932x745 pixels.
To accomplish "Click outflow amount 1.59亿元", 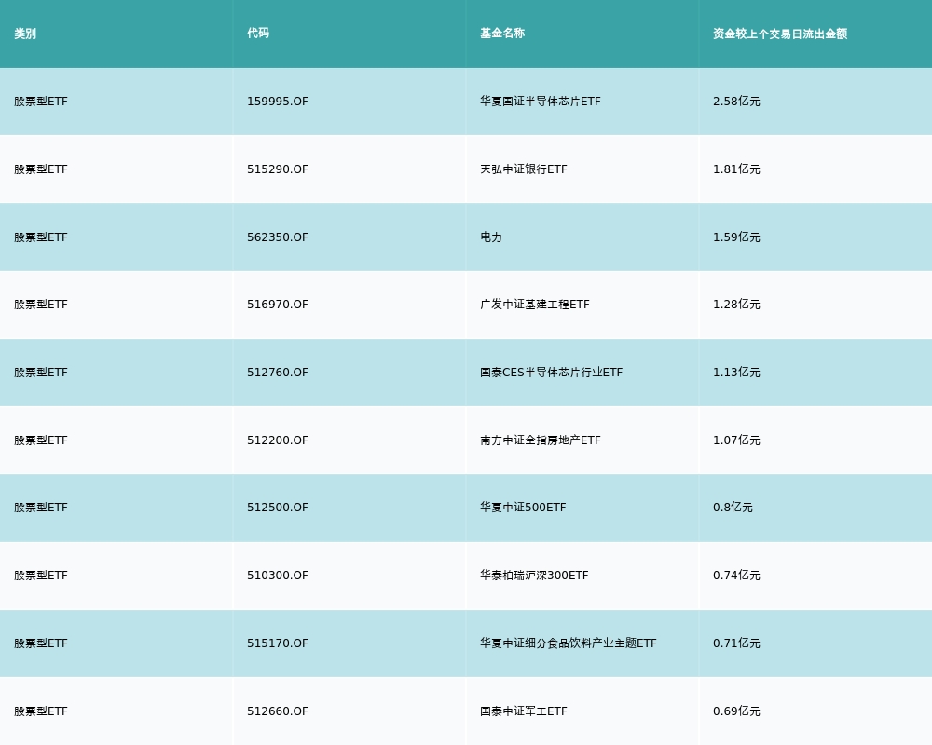I will tap(736, 237).
